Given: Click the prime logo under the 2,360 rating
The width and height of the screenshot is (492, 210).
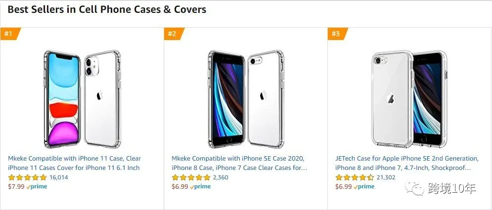Looking at the screenshot, I should click(200, 187).
